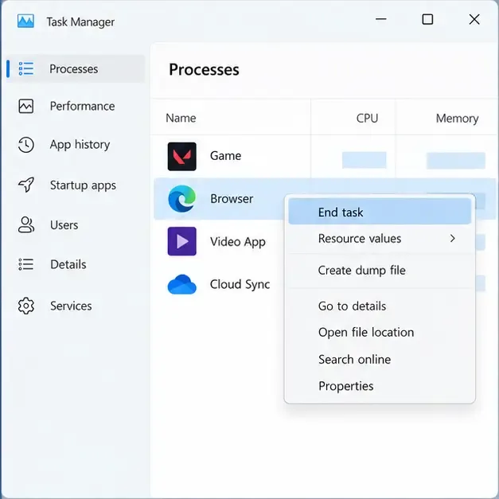
Task: Choose Search online option
Action: tap(380, 359)
